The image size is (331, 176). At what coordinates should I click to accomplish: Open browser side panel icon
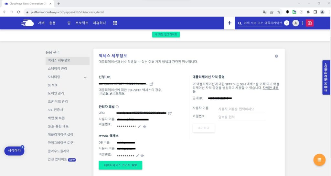[x=315, y=12]
